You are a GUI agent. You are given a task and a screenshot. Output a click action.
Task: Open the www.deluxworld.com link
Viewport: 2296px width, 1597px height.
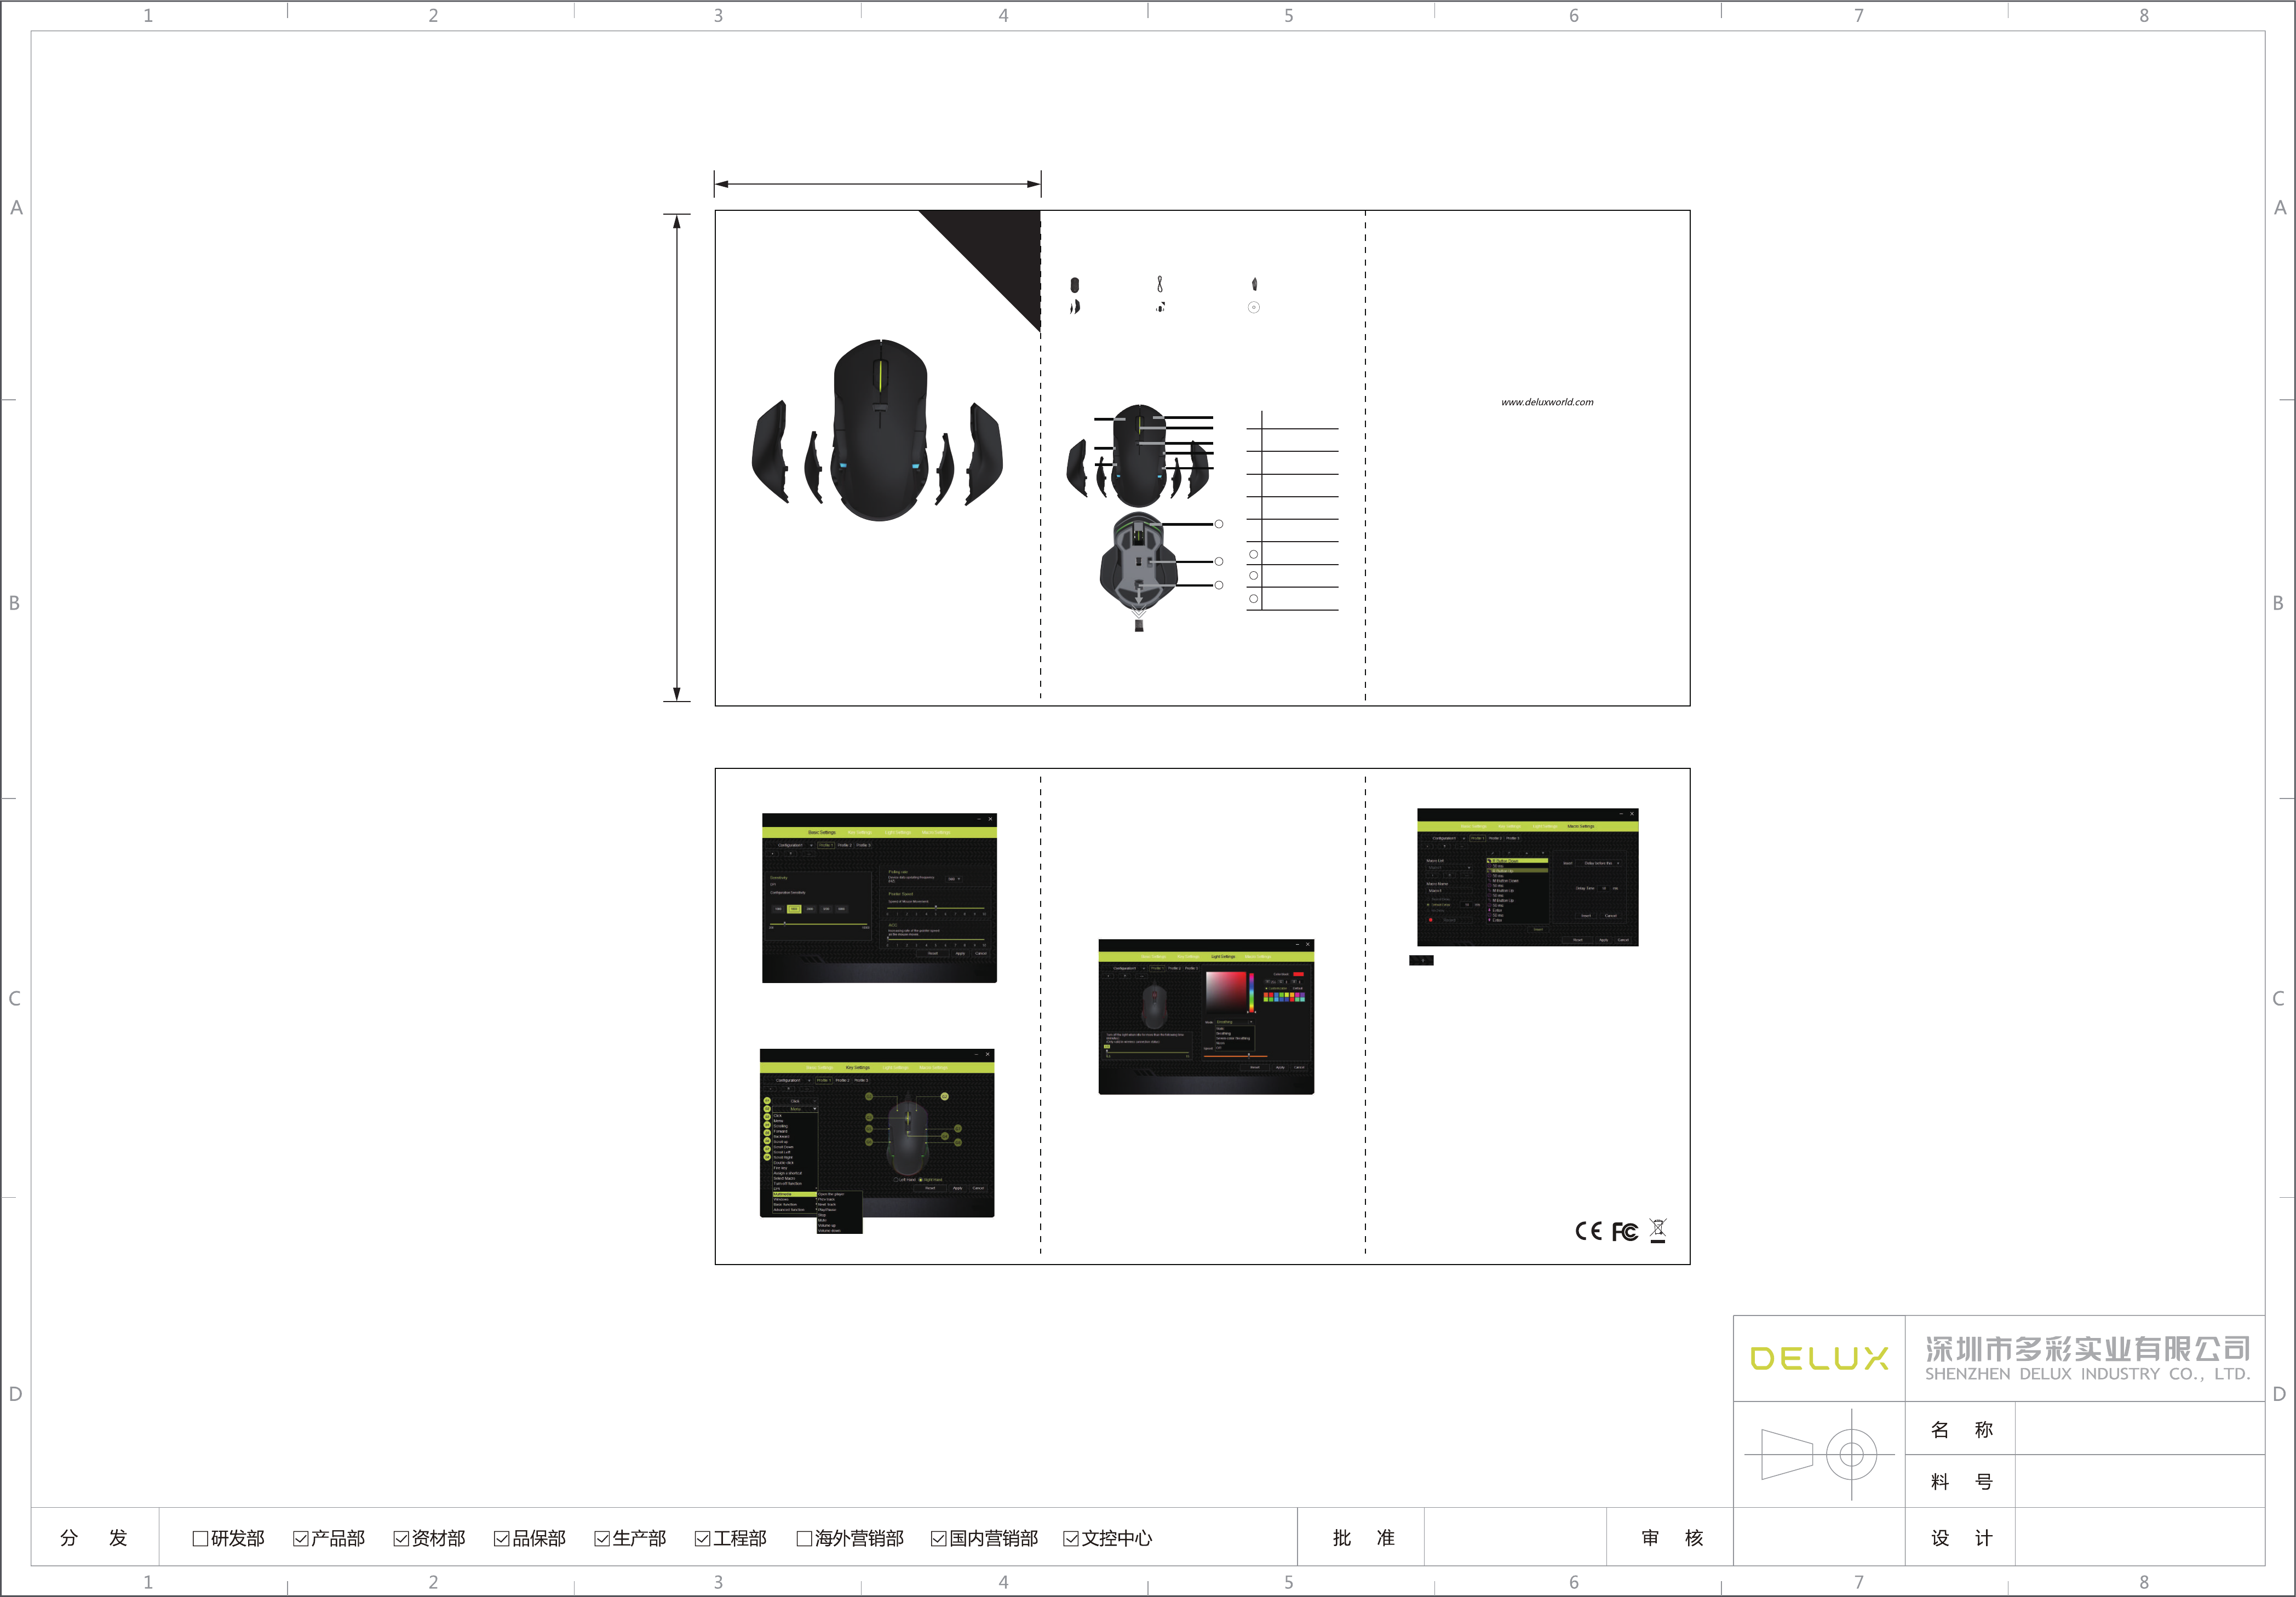click(x=1547, y=402)
